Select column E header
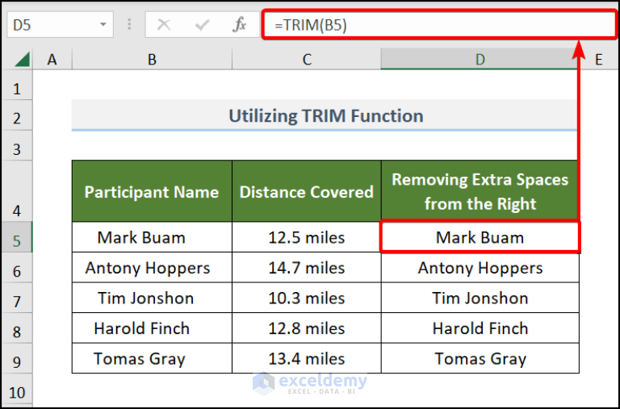Image resolution: width=620 pixels, height=409 pixels. (x=599, y=59)
